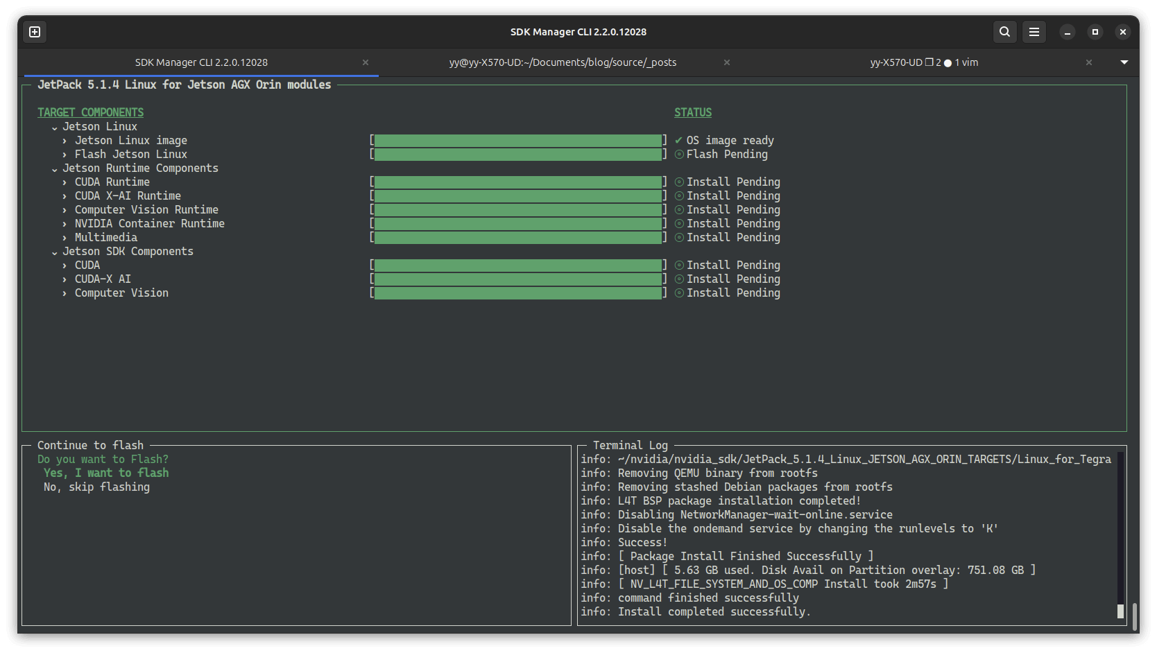This screenshot has height=653, width=1157.
Task: Open the hamburger menu in title bar
Action: point(1034,32)
